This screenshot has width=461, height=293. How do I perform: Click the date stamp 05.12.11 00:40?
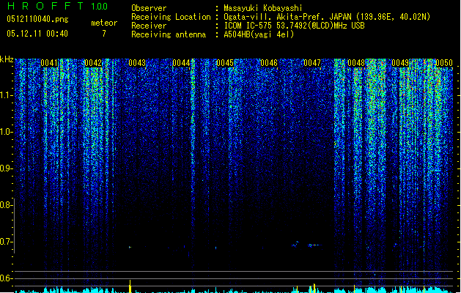[37, 34]
